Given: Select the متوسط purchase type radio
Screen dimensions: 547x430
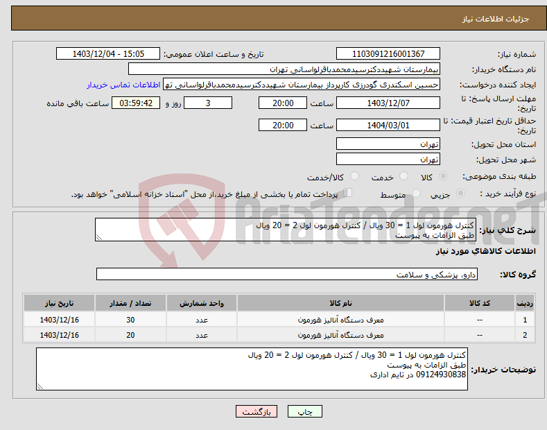Looking at the screenshot, I should click(x=416, y=193).
